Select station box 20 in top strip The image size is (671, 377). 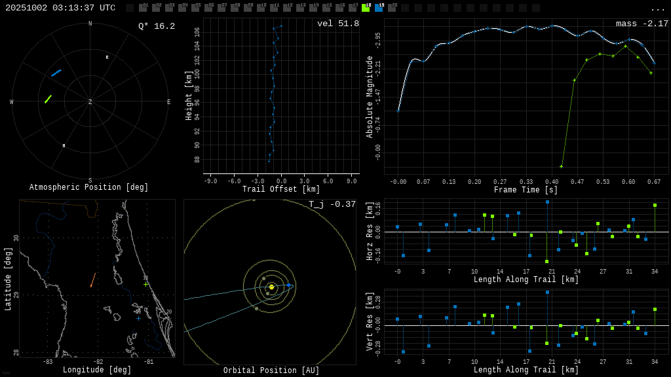coord(392,8)
